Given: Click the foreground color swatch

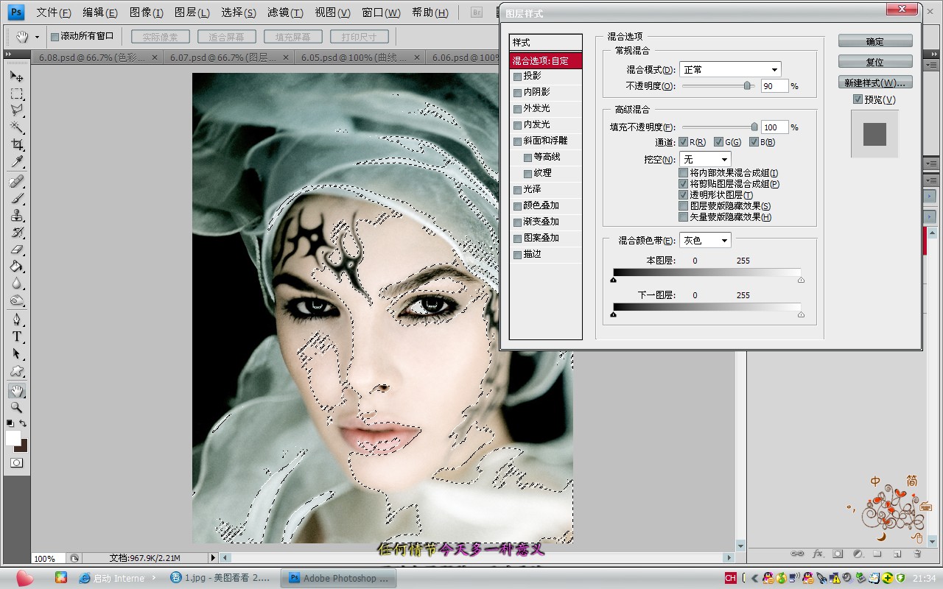Looking at the screenshot, I should click(13, 438).
